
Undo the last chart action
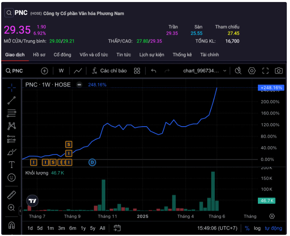[153, 71]
